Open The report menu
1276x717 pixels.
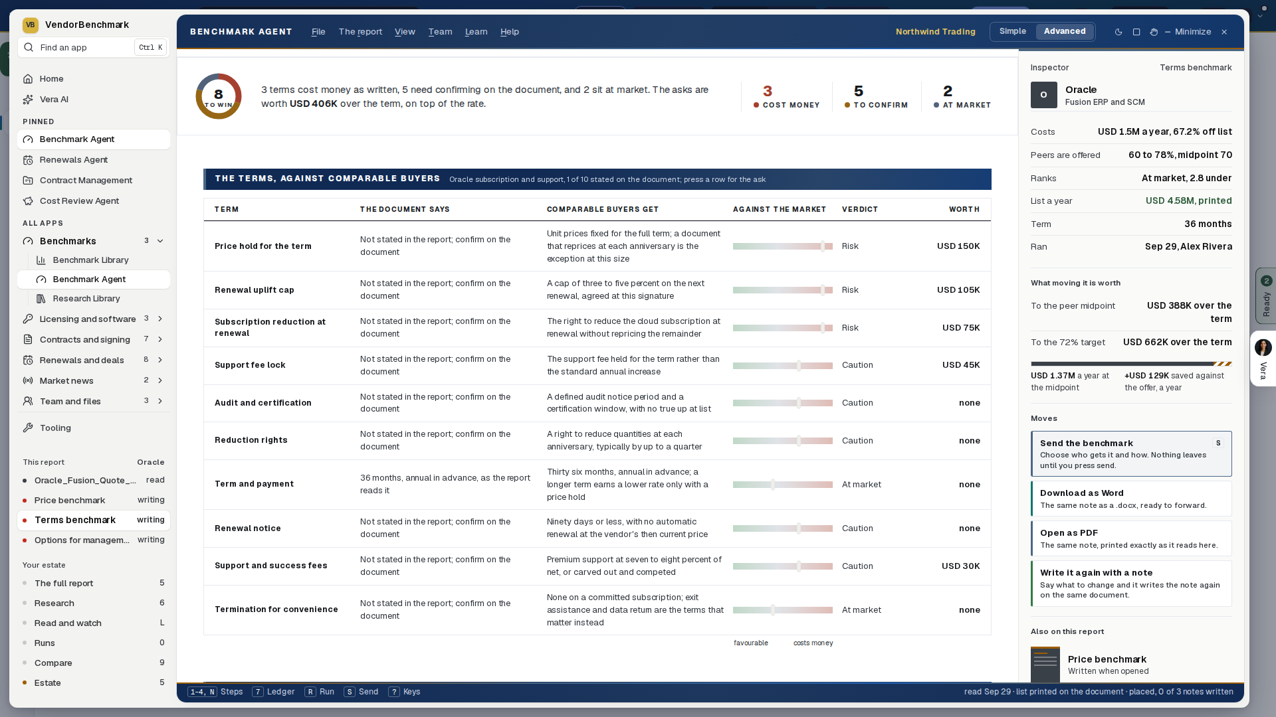360,32
